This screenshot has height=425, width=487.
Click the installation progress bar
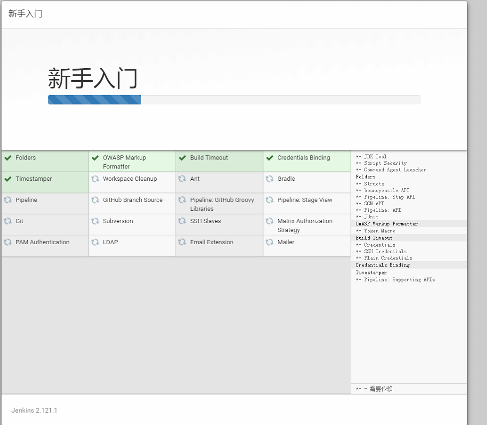(x=234, y=100)
